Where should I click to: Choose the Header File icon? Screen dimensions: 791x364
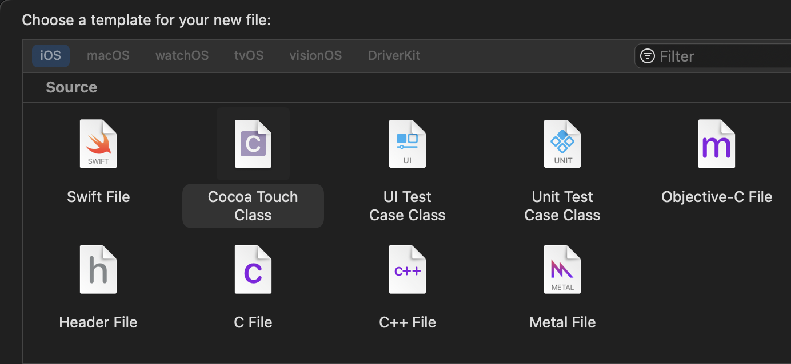click(x=98, y=269)
